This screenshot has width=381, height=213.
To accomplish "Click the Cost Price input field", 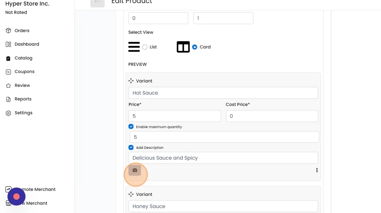I will tap(272, 116).
